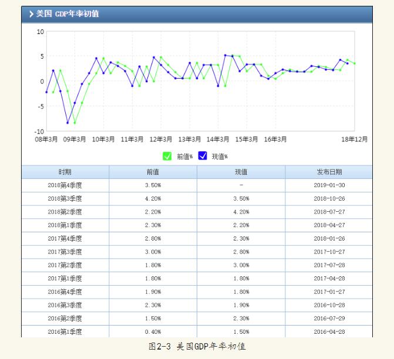This screenshot has width=394, height=359.
Task: Select the 2018第4季度 row cell
Action: tap(65, 185)
